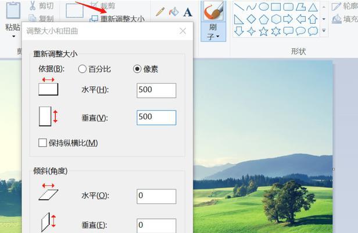This screenshot has width=358, height=233.
Task: Expand the full shapes gallery
Action: pos(324,30)
